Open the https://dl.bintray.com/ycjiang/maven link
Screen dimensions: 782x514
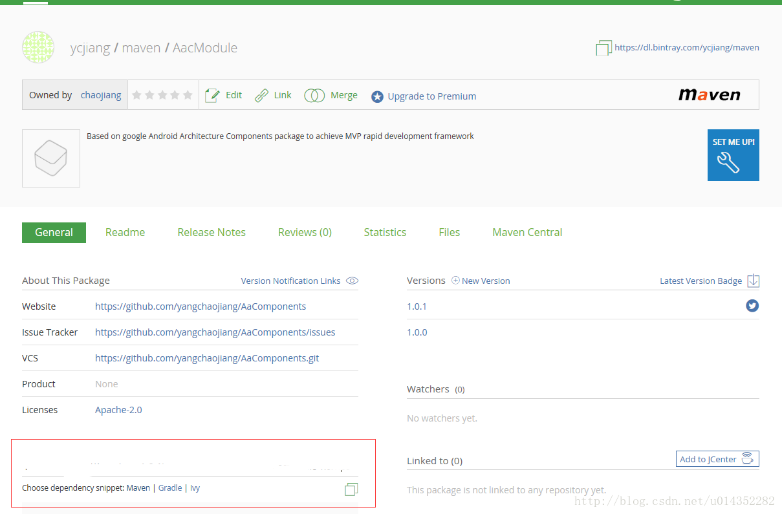click(687, 47)
